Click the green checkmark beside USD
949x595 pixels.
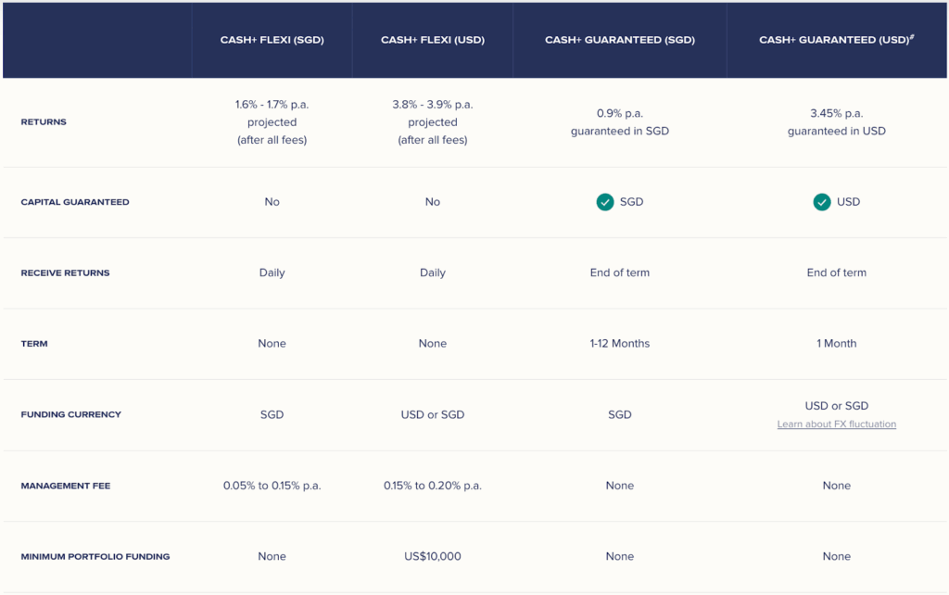pyautogui.click(x=822, y=202)
